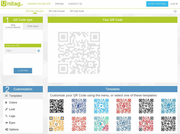Choose the Google Play QR template
The height and width of the screenshot is (134, 180).
pos(101,124)
